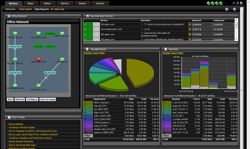Open the Daily Reports dropdown arrow

click(x=52, y=9)
